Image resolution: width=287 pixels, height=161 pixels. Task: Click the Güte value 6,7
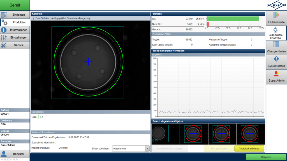click(41, 117)
